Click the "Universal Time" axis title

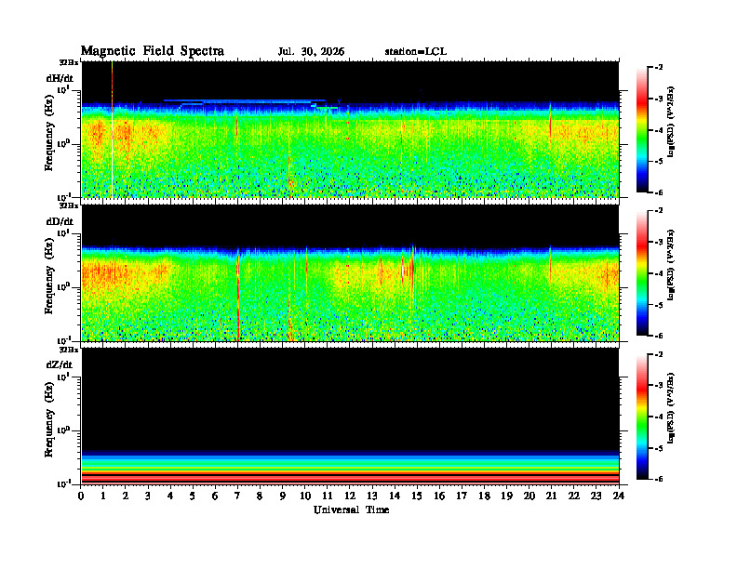click(x=351, y=509)
